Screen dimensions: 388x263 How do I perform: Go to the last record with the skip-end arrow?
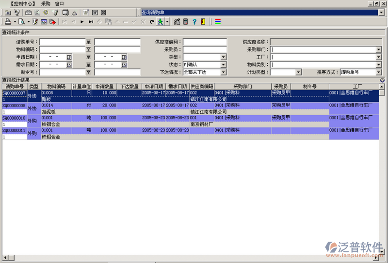91,22
